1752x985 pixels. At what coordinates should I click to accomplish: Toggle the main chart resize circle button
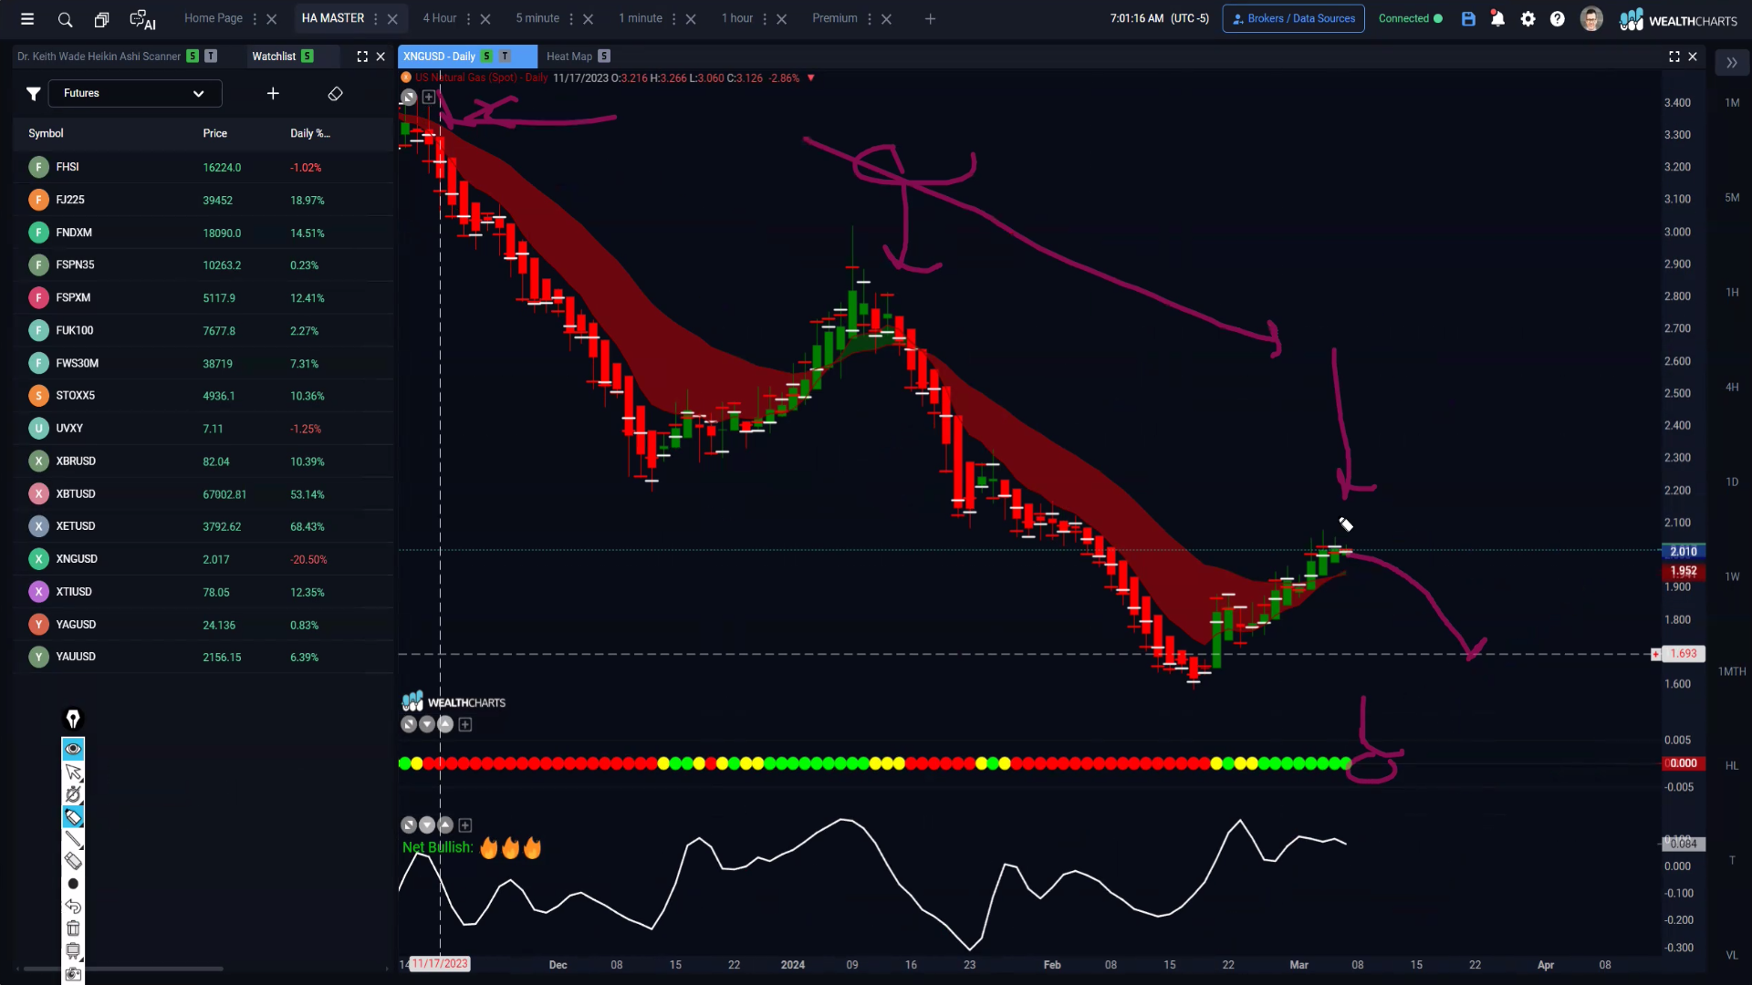[x=409, y=97]
